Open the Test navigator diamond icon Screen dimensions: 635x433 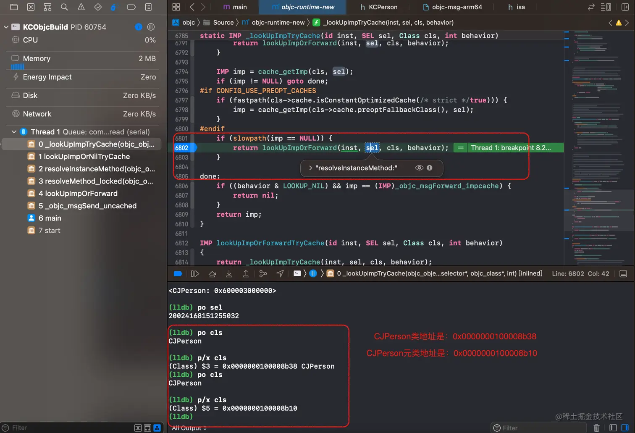pos(98,7)
